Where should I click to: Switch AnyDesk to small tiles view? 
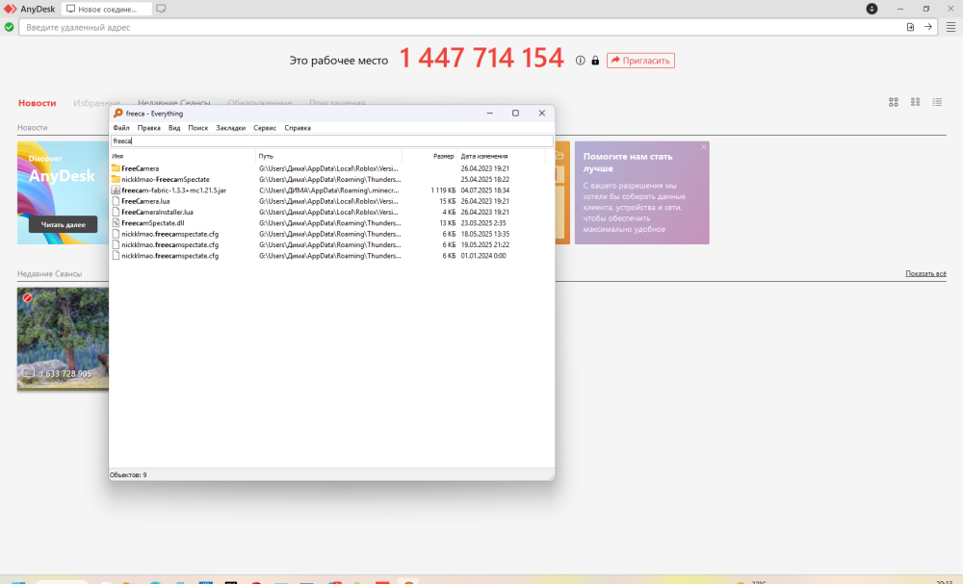[x=915, y=102]
